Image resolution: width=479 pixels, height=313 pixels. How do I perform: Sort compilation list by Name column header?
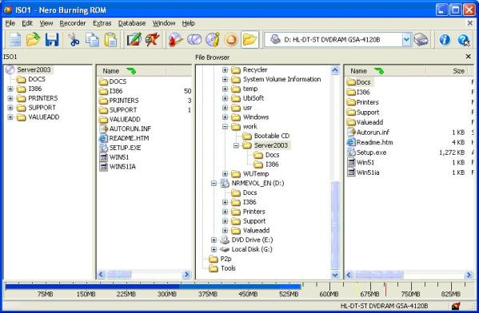click(x=132, y=71)
